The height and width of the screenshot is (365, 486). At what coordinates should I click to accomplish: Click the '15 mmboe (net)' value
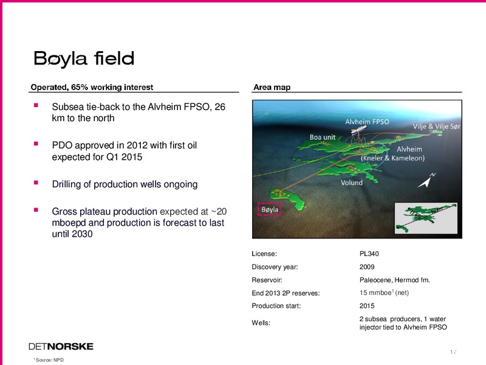point(384,293)
